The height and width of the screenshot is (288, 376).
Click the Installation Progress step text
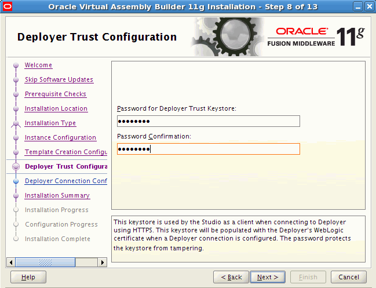[57, 210]
